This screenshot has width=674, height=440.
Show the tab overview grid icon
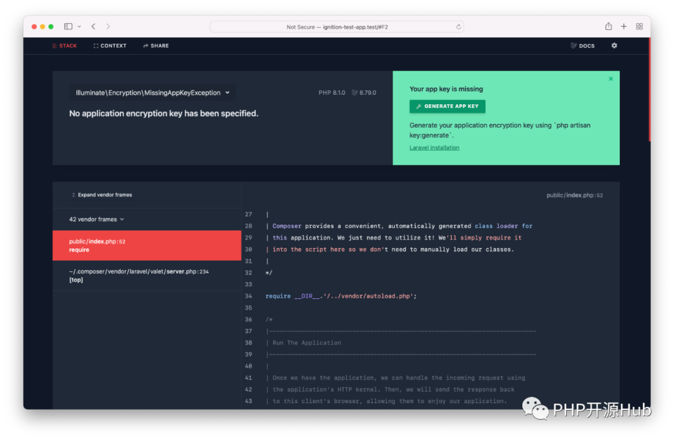(639, 26)
